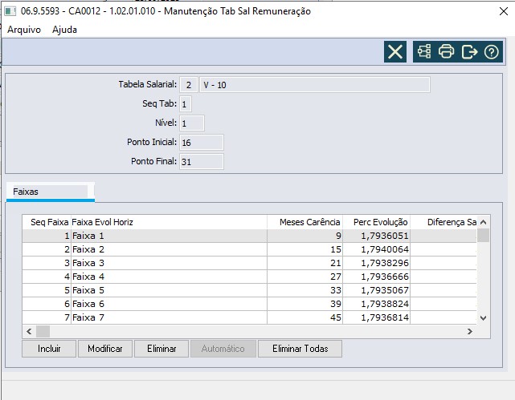515x400 pixels.
Task: Click Meses Carência value 9
Action: coord(305,236)
